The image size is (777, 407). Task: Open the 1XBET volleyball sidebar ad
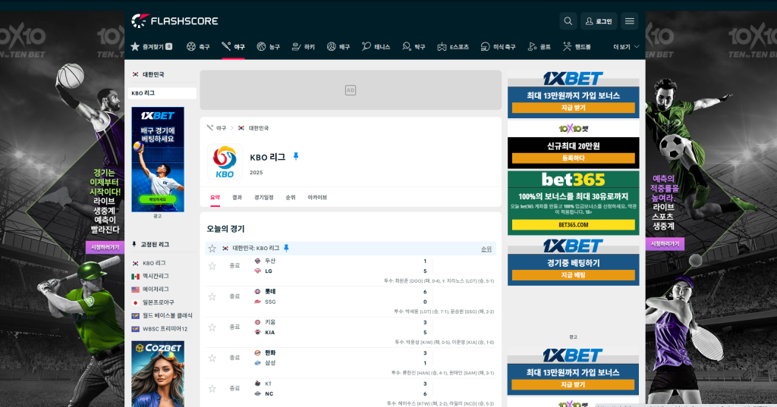coord(158,159)
